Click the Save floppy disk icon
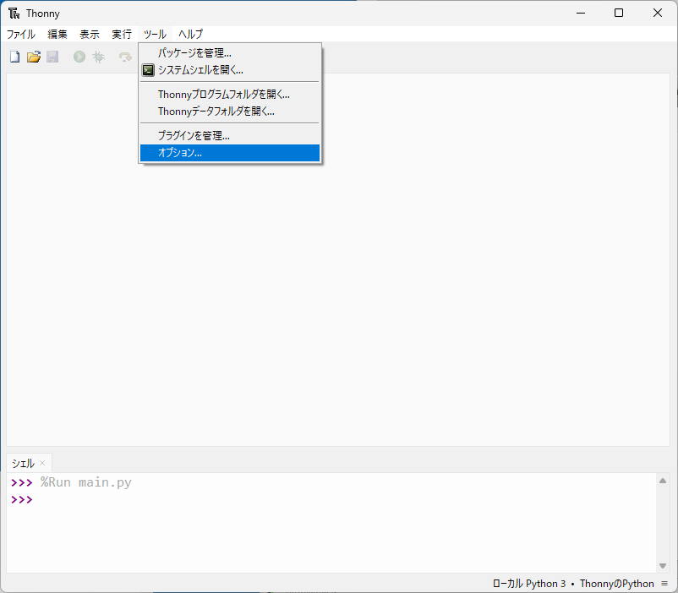 tap(52, 57)
